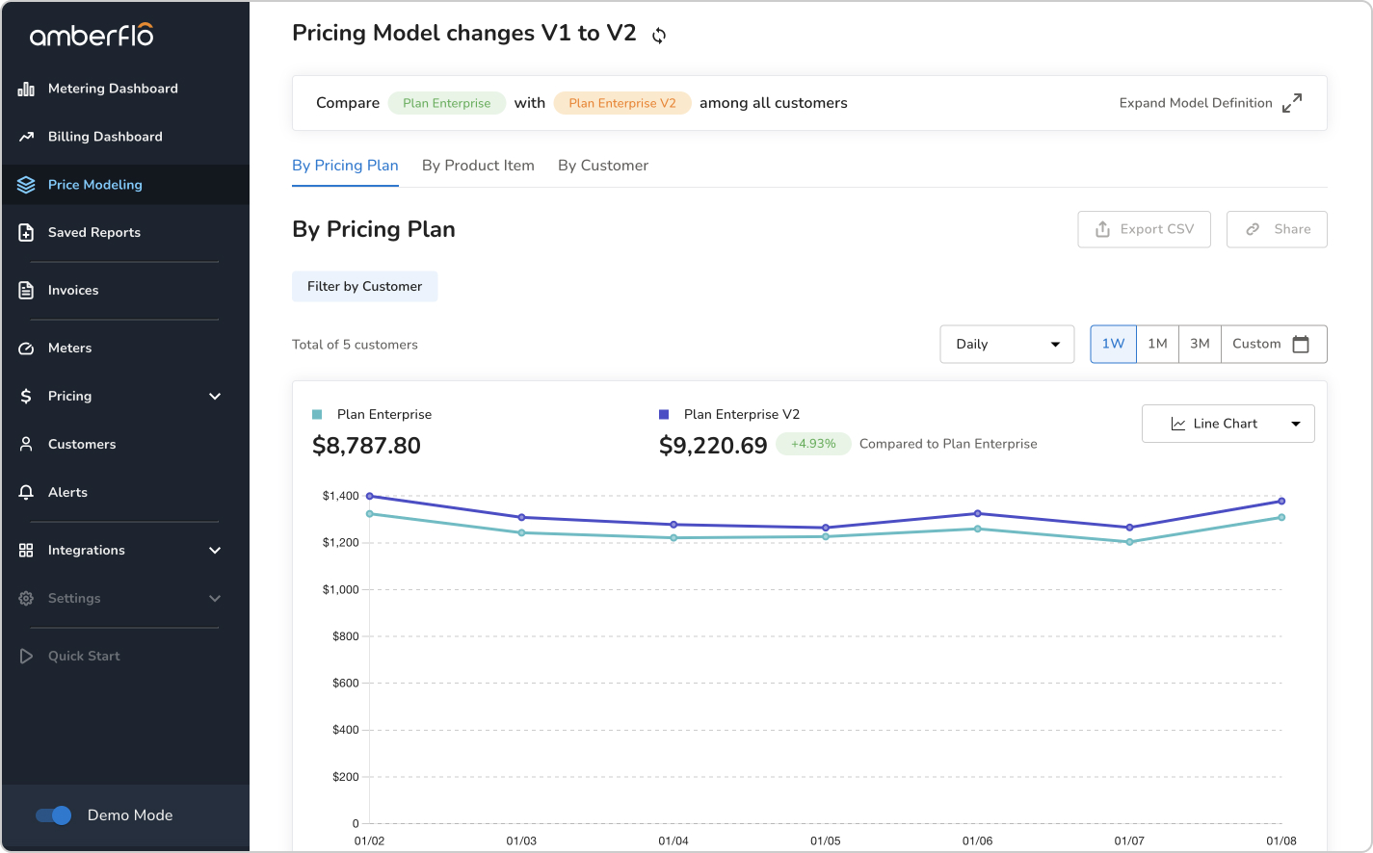Screen dimensions: 1373x853
Task: Open Meters using its gauge icon
Action: 26,348
